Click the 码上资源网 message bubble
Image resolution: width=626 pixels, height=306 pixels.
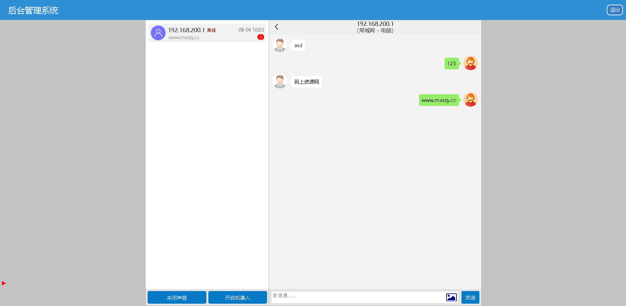[307, 82]
